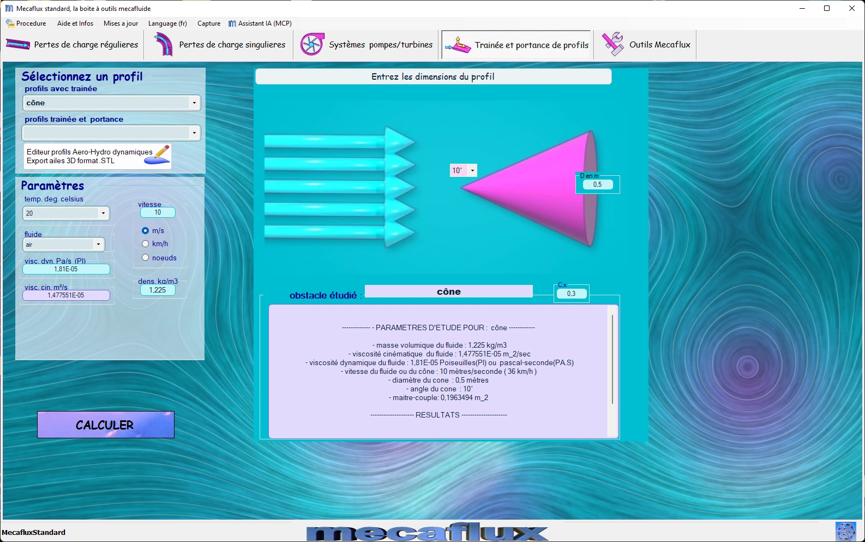
Task: Open the cone angle dropdown
Action: pos(472,170)
